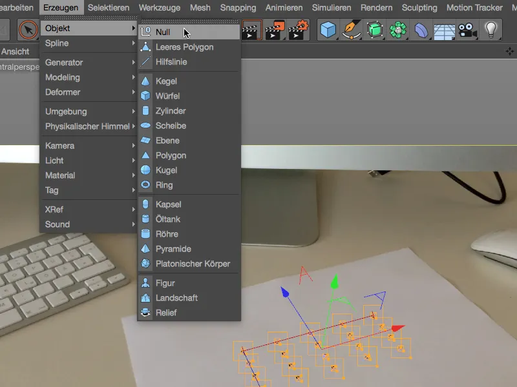Click the render to picture viewer icon

[x=275, y=30]
